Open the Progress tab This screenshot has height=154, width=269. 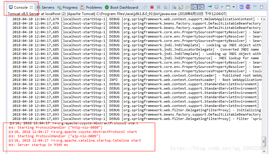pyautogui.click(x=68, y=8)
